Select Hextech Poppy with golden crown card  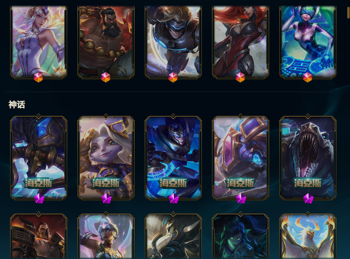click(x=106, y=157)
